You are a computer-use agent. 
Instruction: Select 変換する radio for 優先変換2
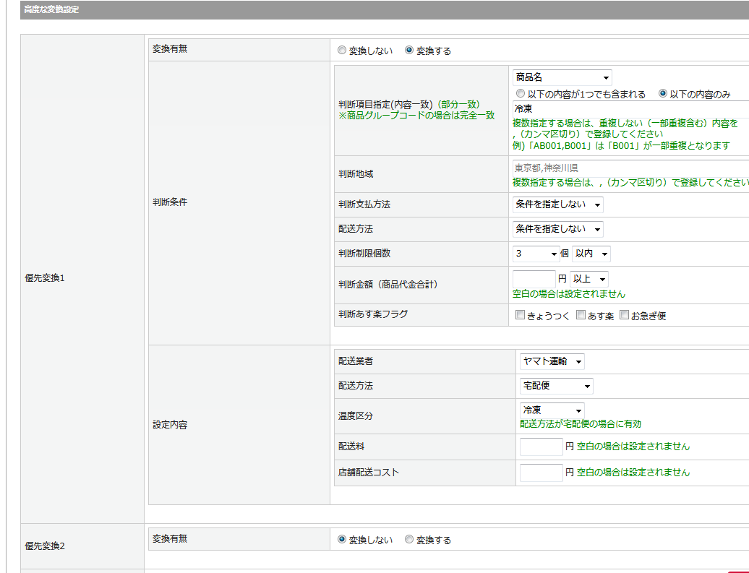(409, 540)
